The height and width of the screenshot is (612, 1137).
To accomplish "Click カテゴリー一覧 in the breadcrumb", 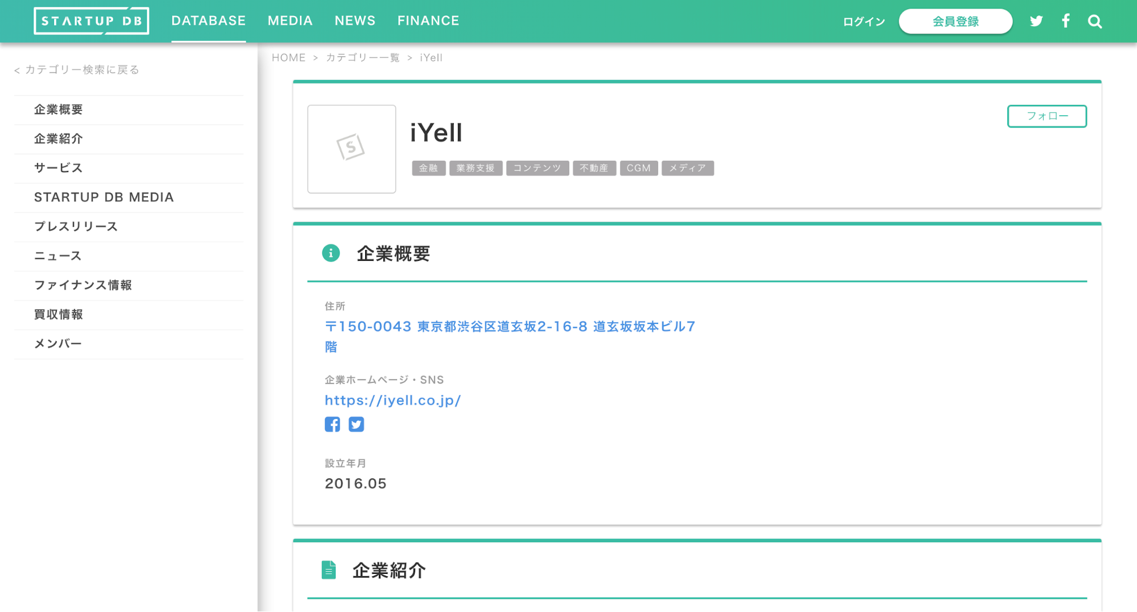I will coord(363,57).
